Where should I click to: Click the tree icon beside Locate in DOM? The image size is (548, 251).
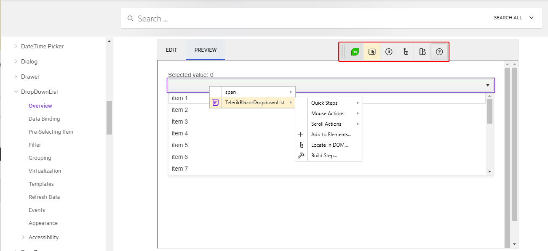301,145
